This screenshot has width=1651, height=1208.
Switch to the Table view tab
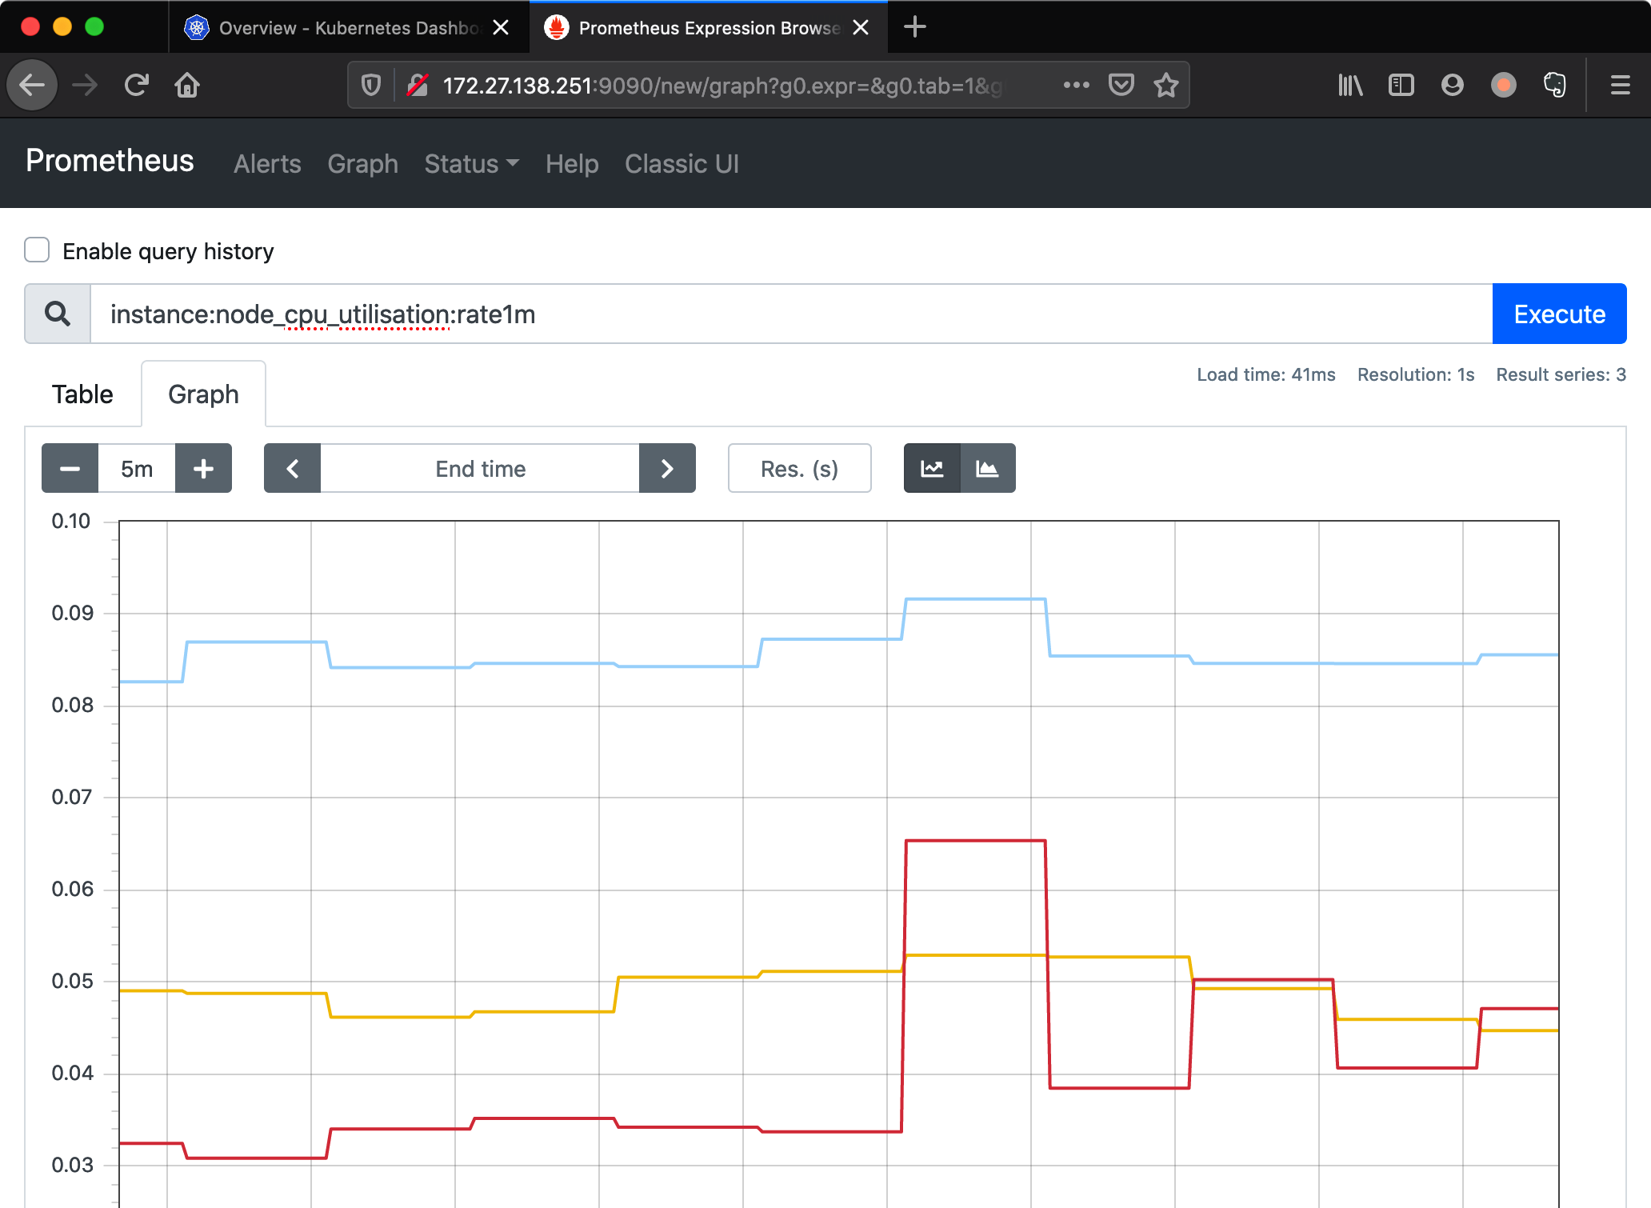point(82,394)
